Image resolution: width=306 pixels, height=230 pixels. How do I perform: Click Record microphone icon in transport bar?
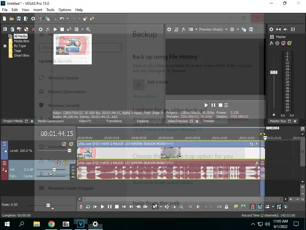[81, 207]
